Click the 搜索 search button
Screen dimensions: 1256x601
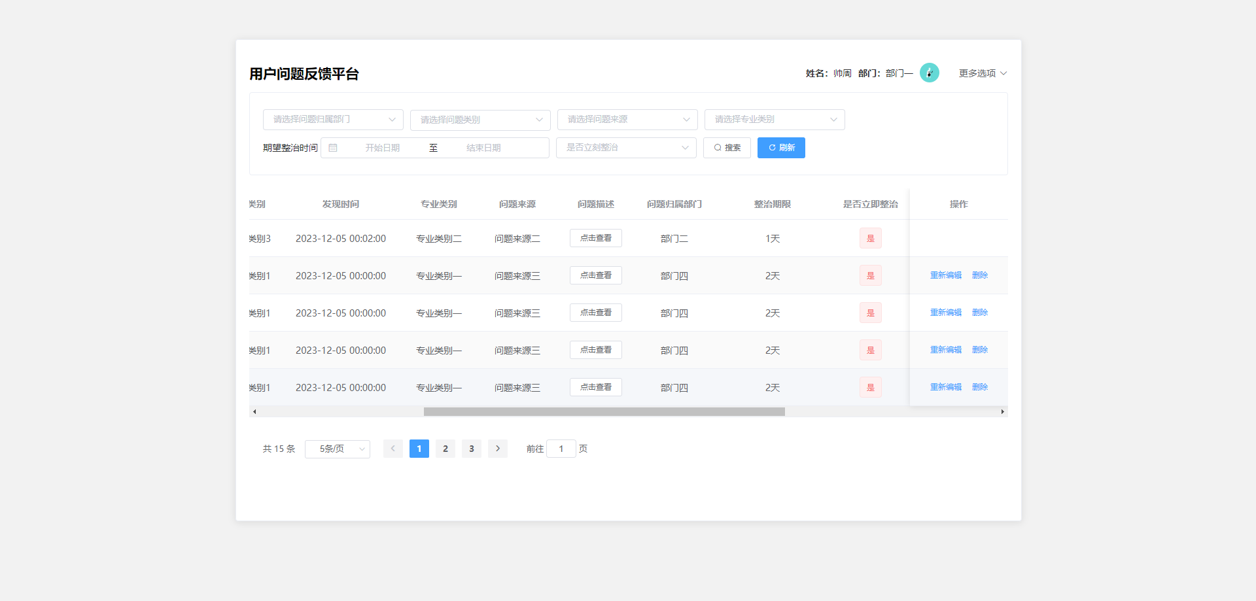pos(727,148)
